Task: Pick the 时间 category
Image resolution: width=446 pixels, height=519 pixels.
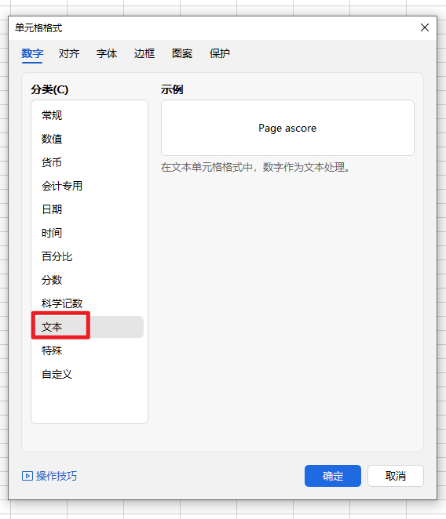Action: tap(90, 233)
